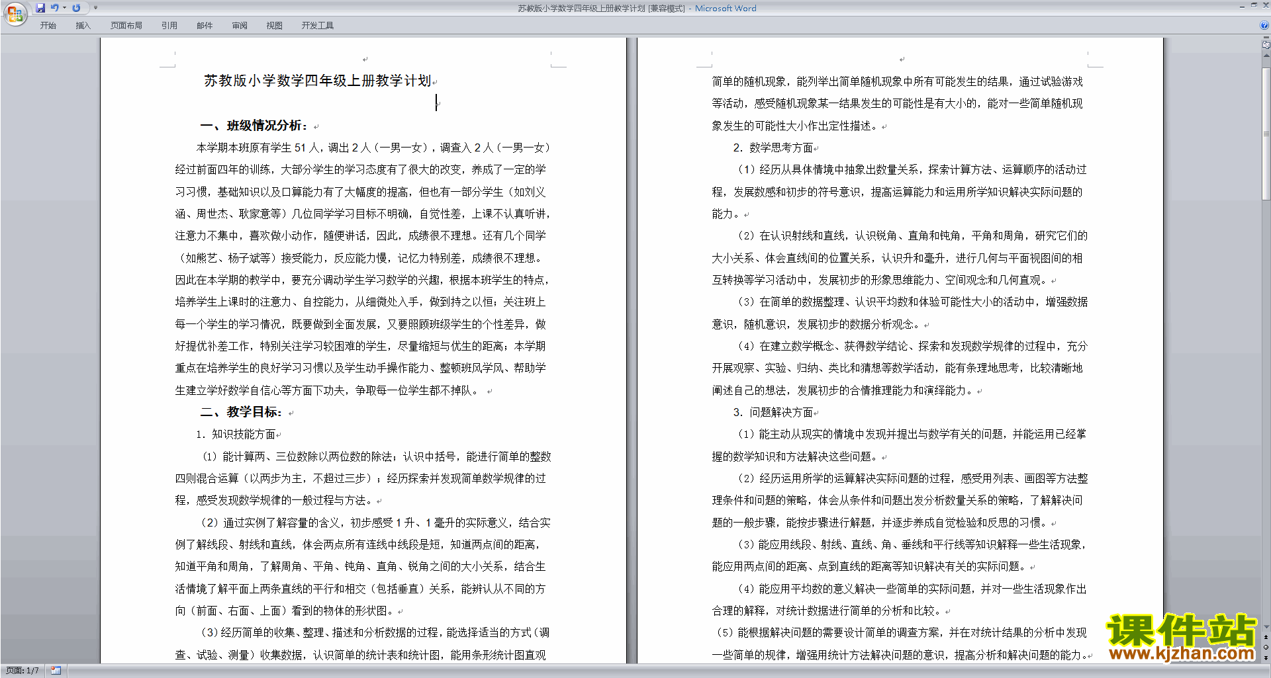This screenshot has width=1271, height=678.
Task: Click the scrollbar up arrow
Action: pos(1266,56)
